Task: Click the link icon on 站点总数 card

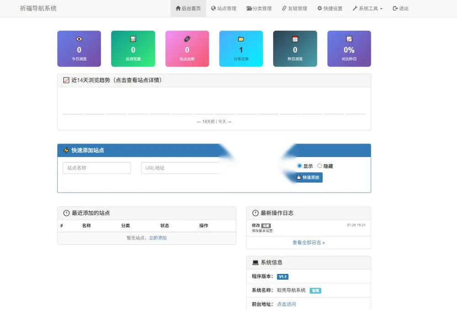Action: coord(187,39)
